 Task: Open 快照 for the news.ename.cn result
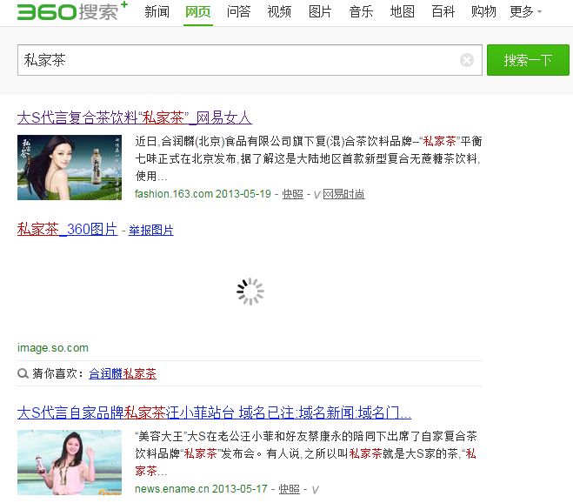(289, 489)
